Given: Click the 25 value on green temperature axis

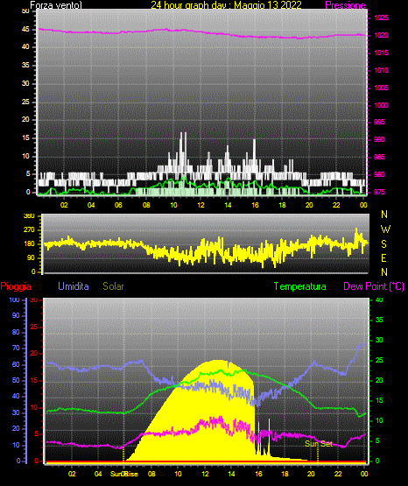Looking at the screenshot, I should click(x=379, y=360).
